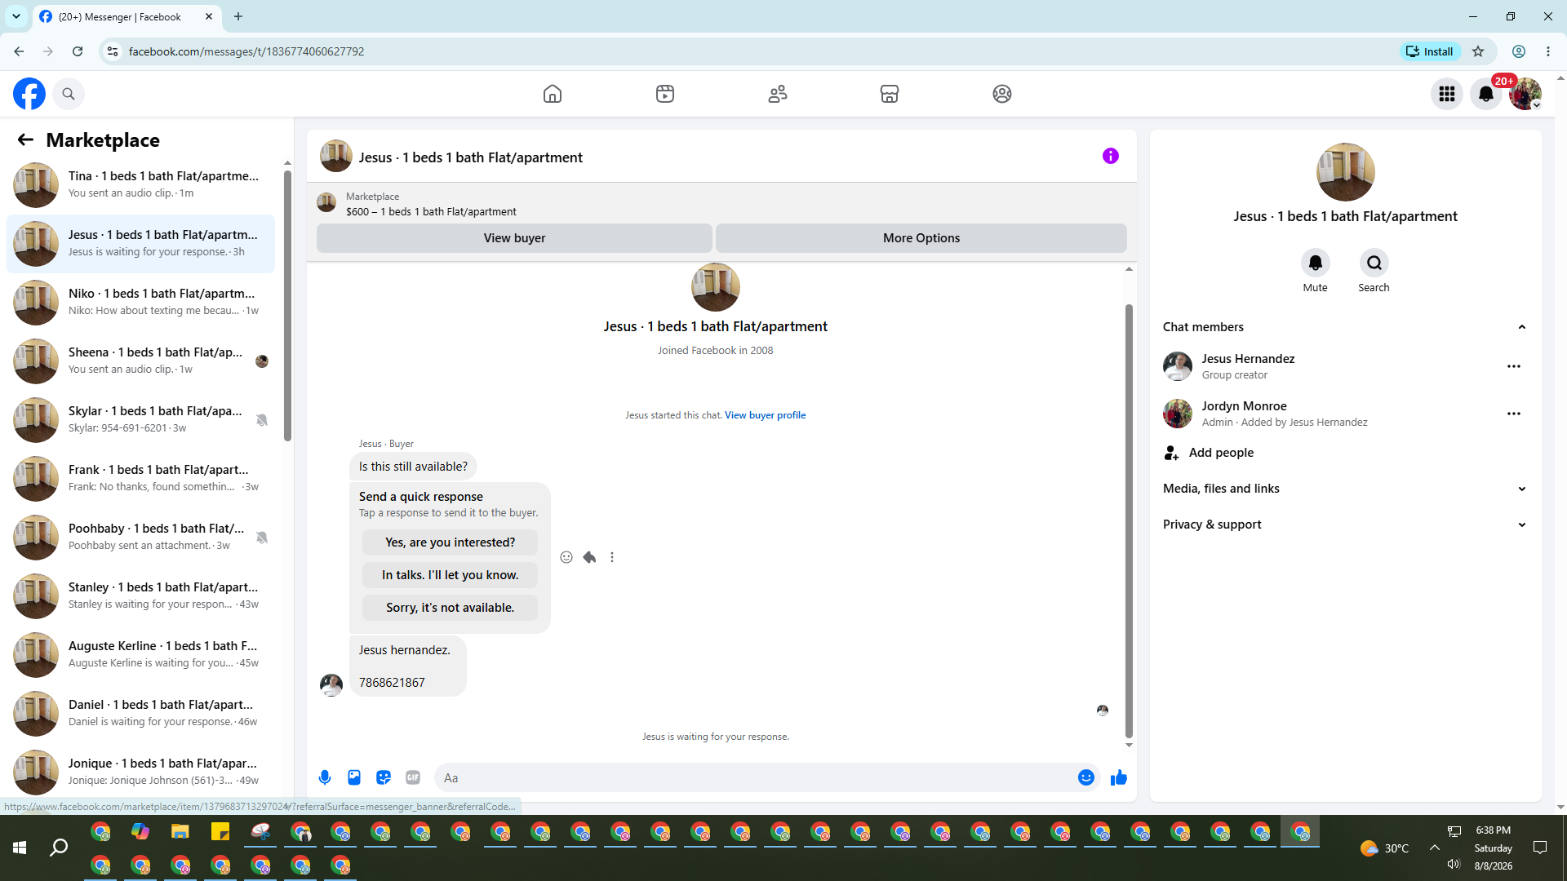Open Daniel's apartment chat
The image size is (1567, 881).
(x=140, y=713)
